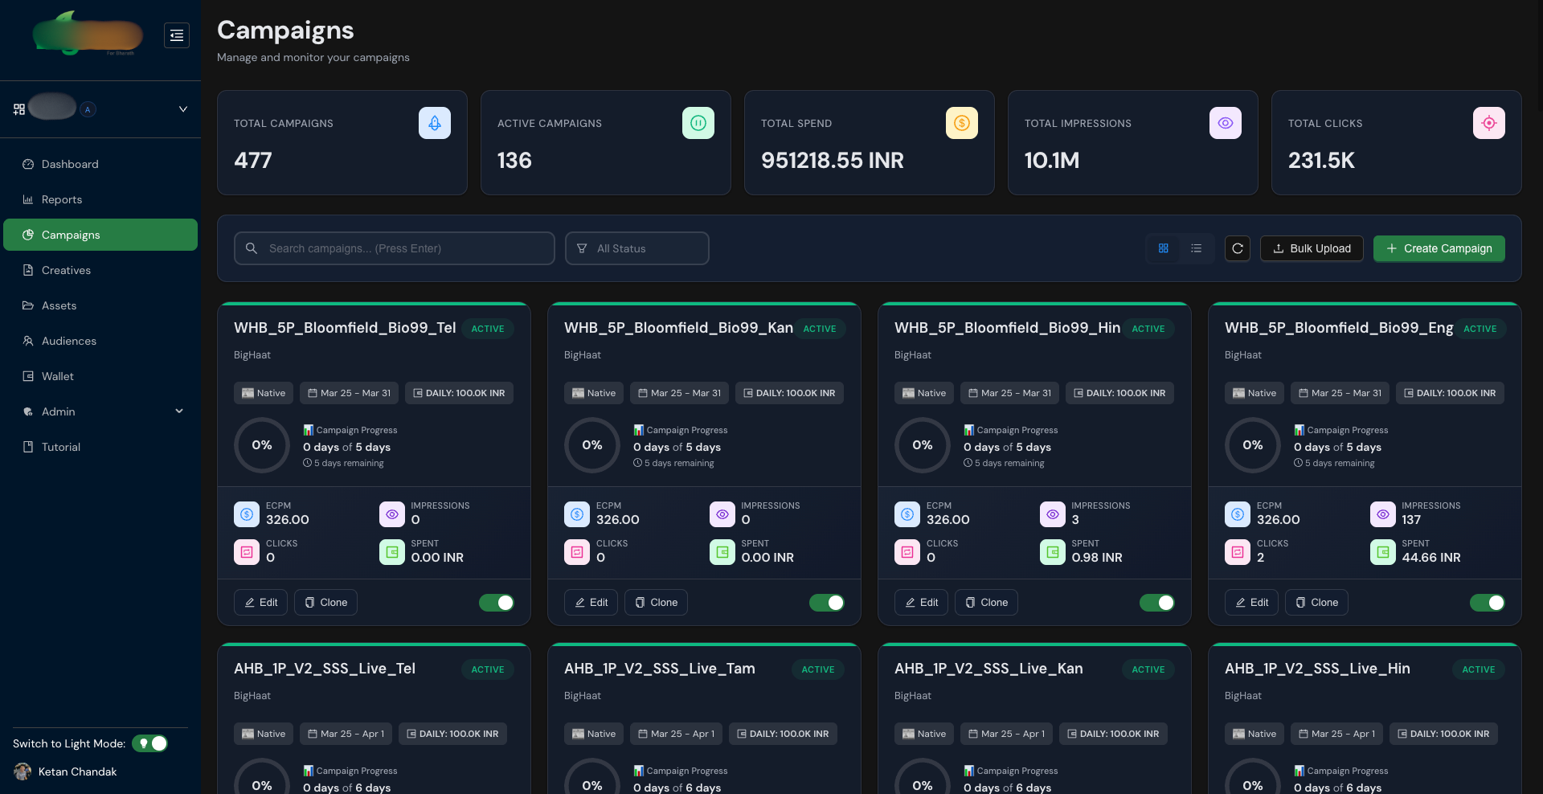Image resolution: width=1543 pixels, height=794 pixels.
Task: Turn off WHB_5P_Bloomfield_Bio99_Eng campaign switch
Action: [1487, 603]
